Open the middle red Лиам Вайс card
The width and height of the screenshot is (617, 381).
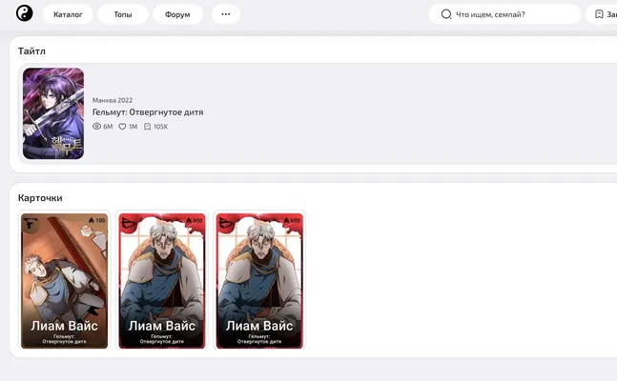[x=162, y=281]
